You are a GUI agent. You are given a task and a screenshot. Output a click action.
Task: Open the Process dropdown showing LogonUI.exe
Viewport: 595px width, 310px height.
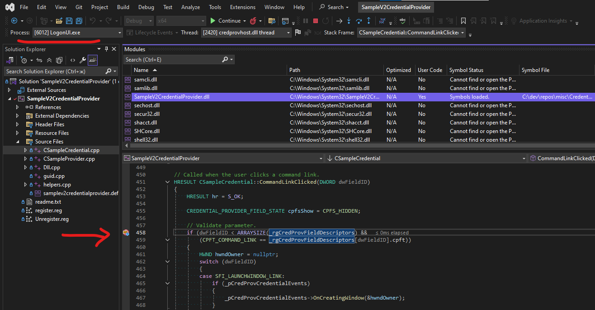tap(77, 33)
